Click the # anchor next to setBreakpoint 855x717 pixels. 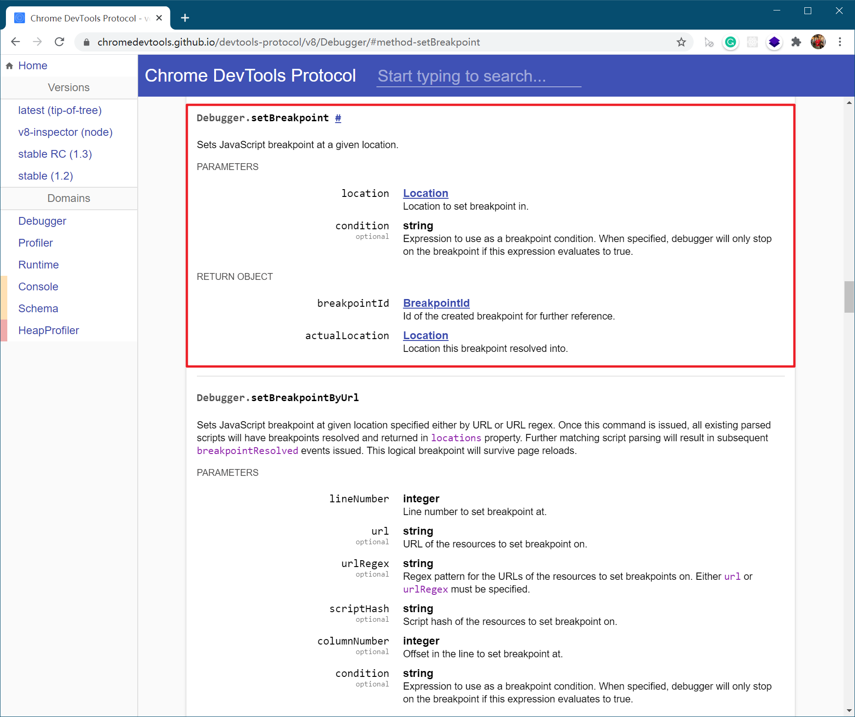click(338, 118)
